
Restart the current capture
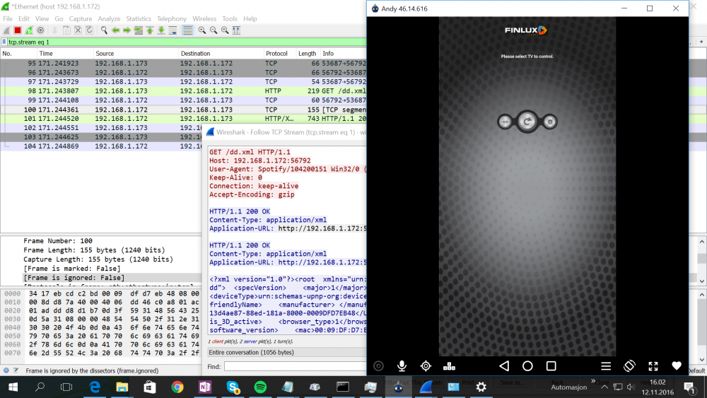click(29, 30)
